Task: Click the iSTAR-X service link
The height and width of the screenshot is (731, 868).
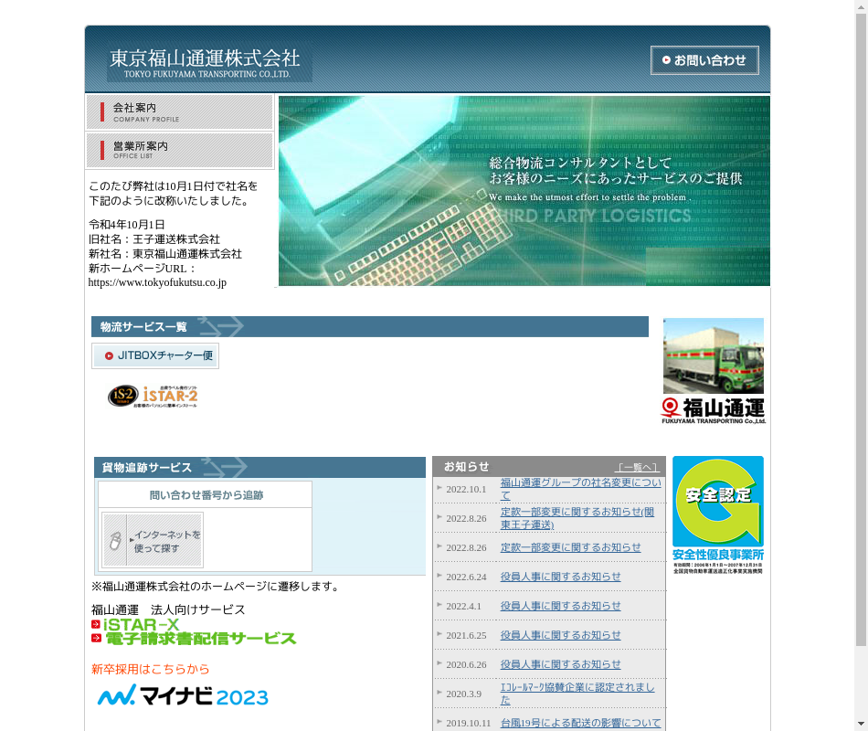Action: click(141, 625)
